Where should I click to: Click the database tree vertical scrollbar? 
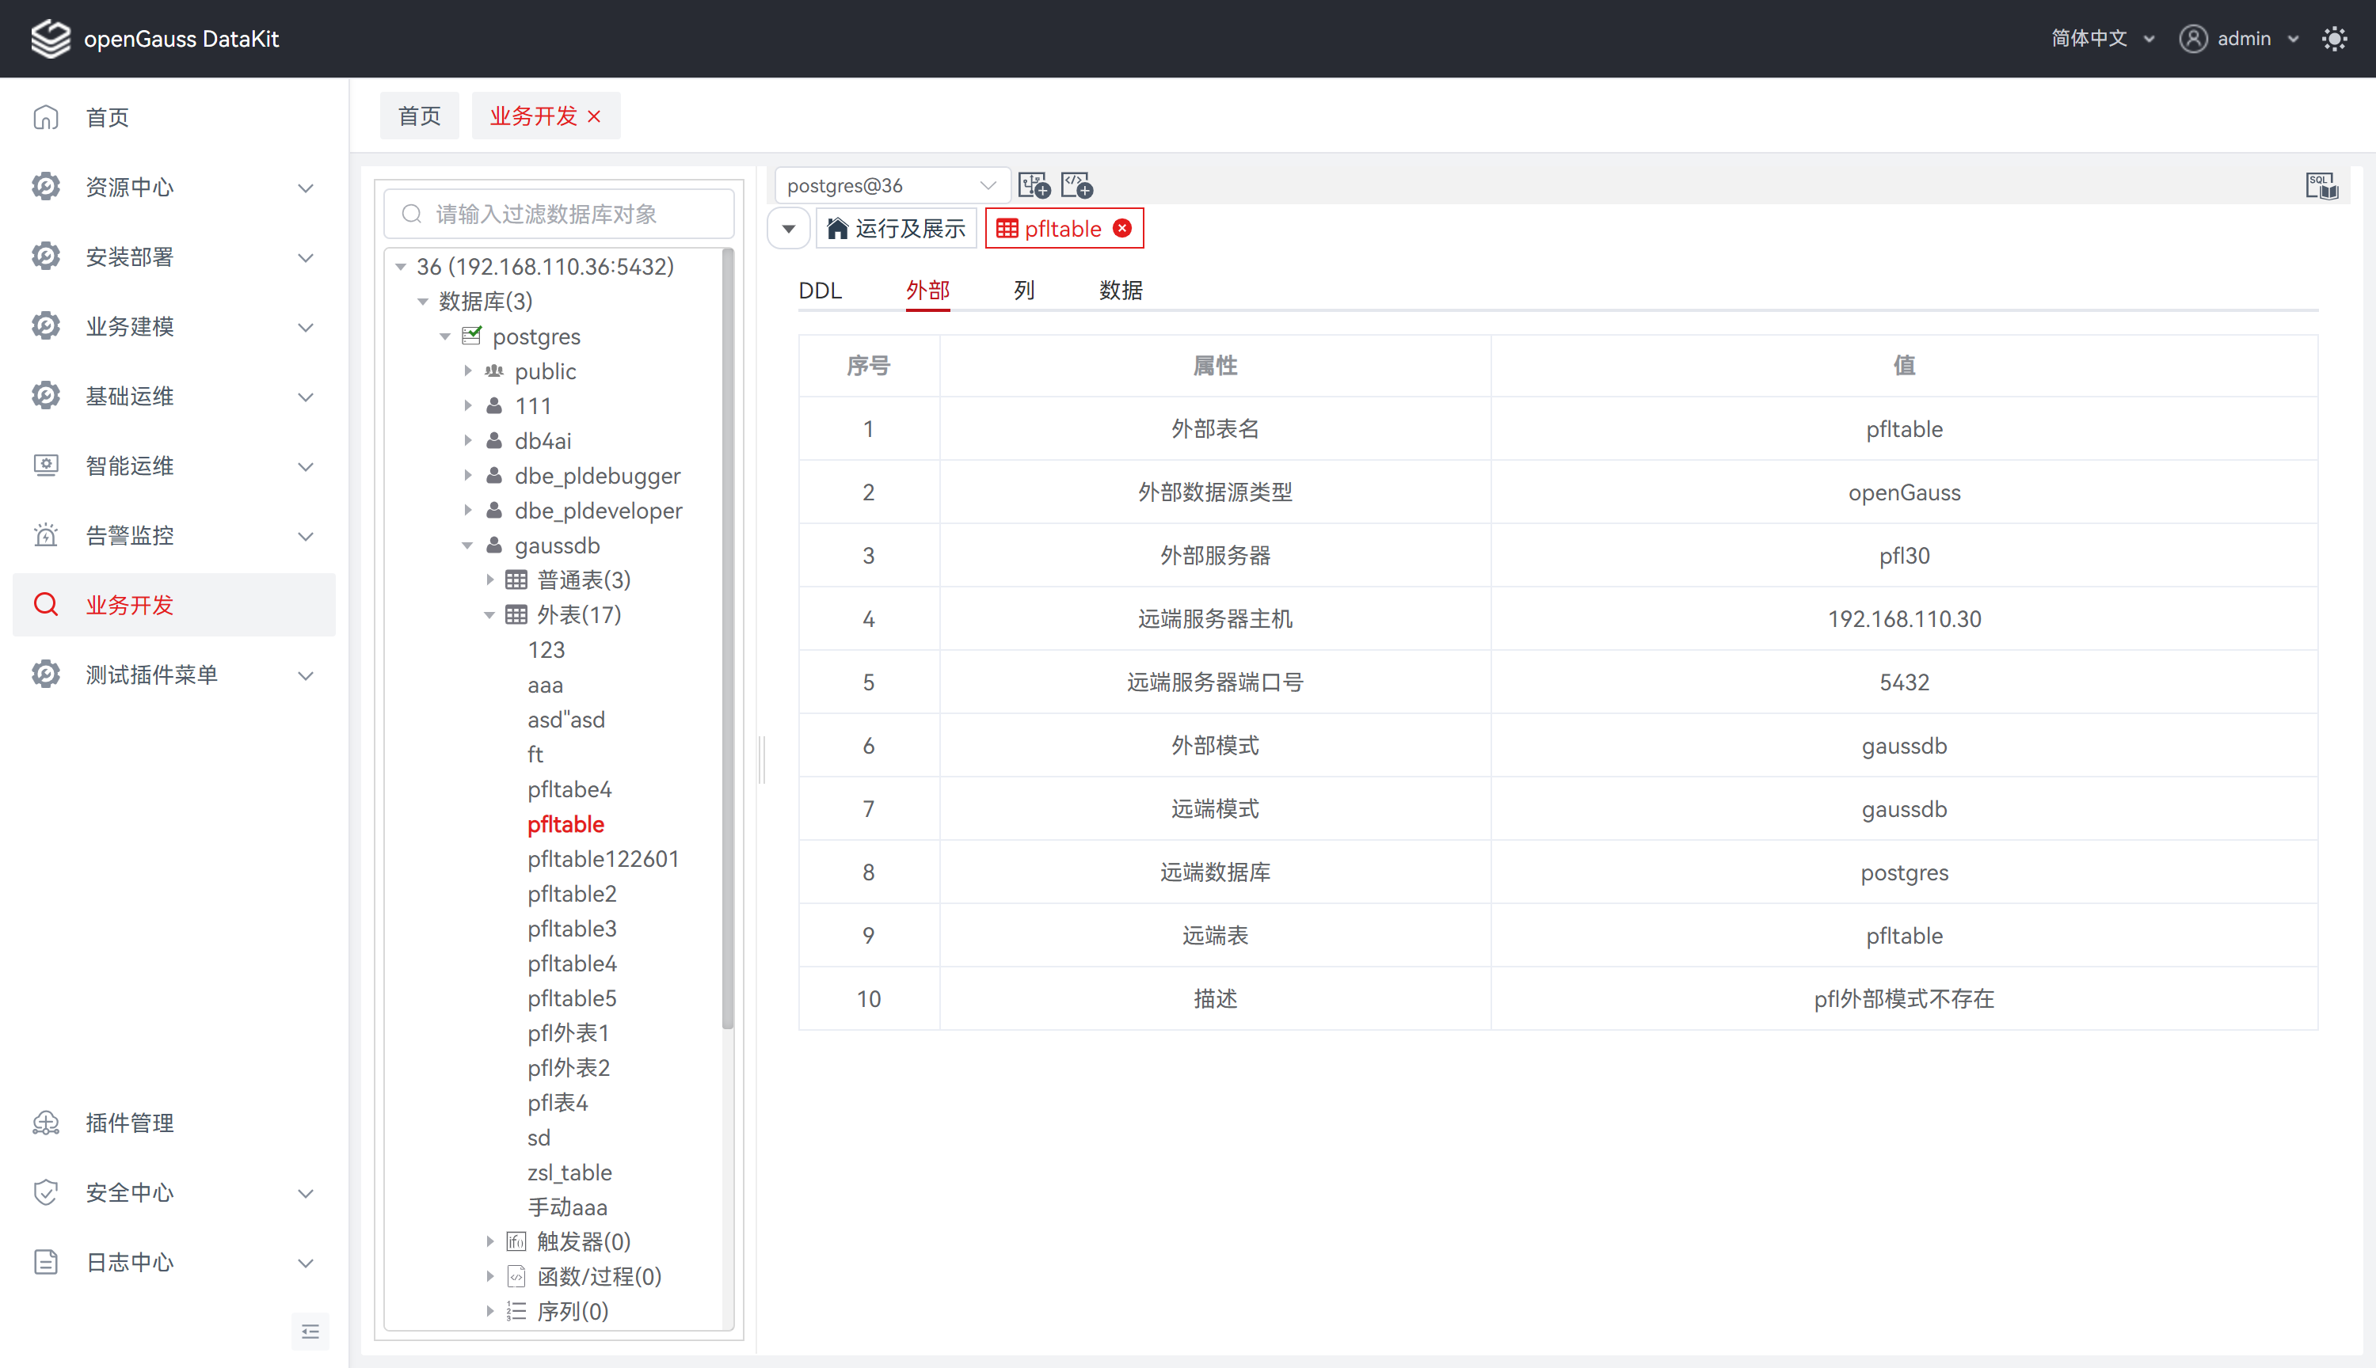(x=728, y=639)
